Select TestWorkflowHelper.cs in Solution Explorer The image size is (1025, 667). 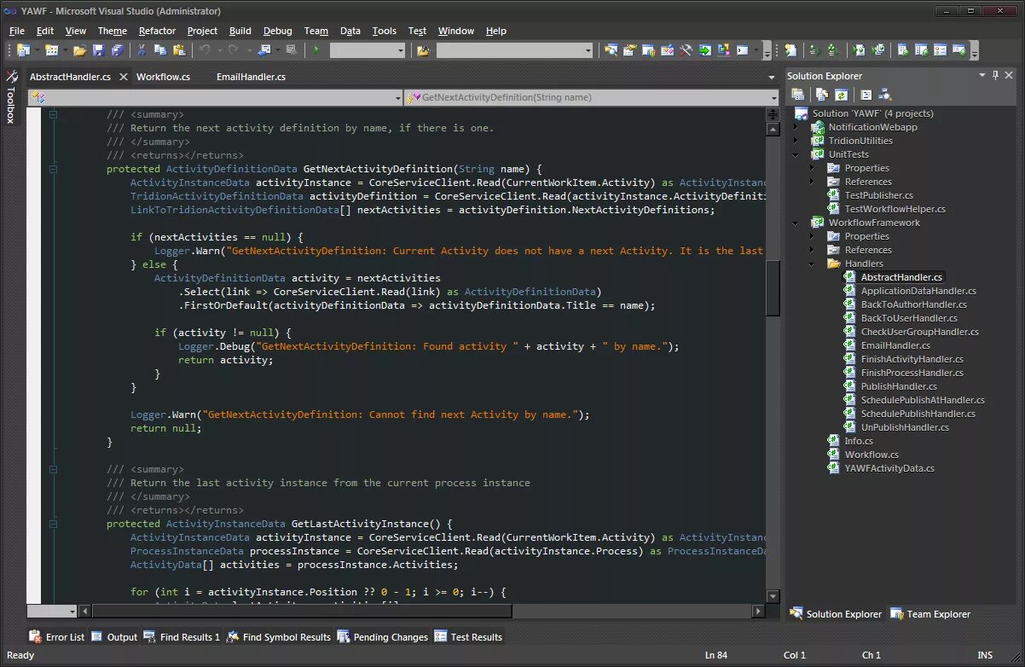pos(895,209)
